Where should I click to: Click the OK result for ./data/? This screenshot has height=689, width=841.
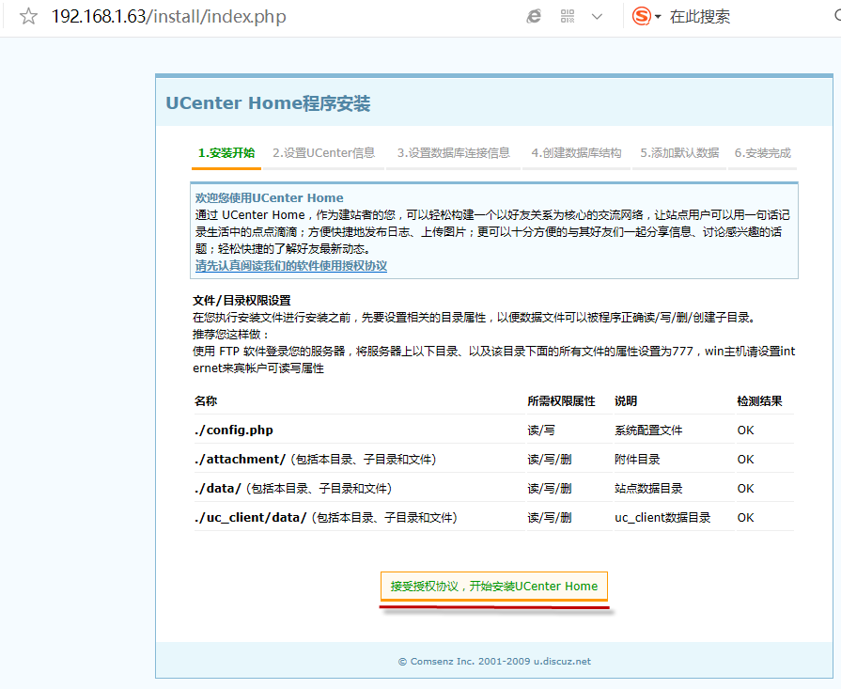pos(745,488)
